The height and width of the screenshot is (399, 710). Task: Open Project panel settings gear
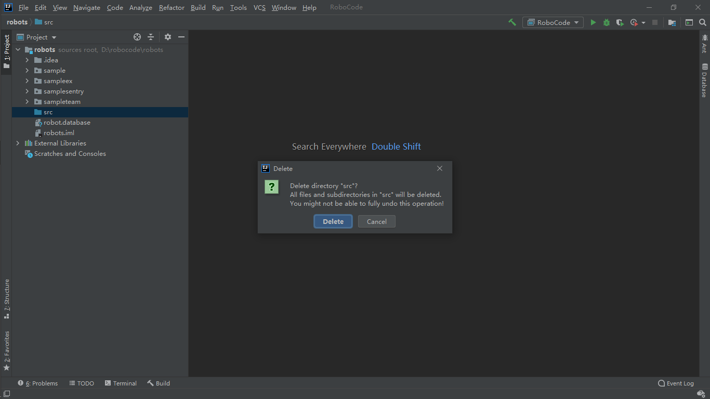point(168,37)
